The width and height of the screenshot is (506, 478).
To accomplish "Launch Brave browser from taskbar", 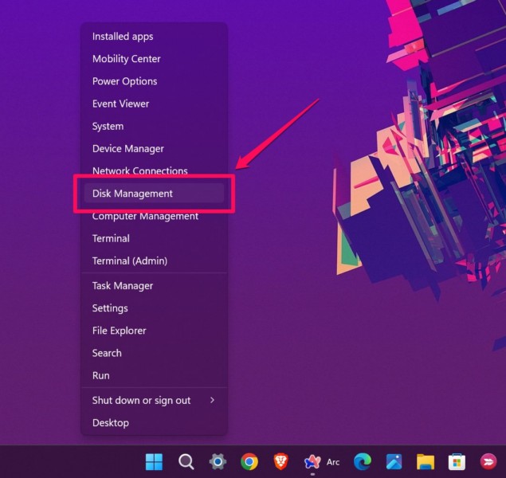I will [x=280, y=462].
